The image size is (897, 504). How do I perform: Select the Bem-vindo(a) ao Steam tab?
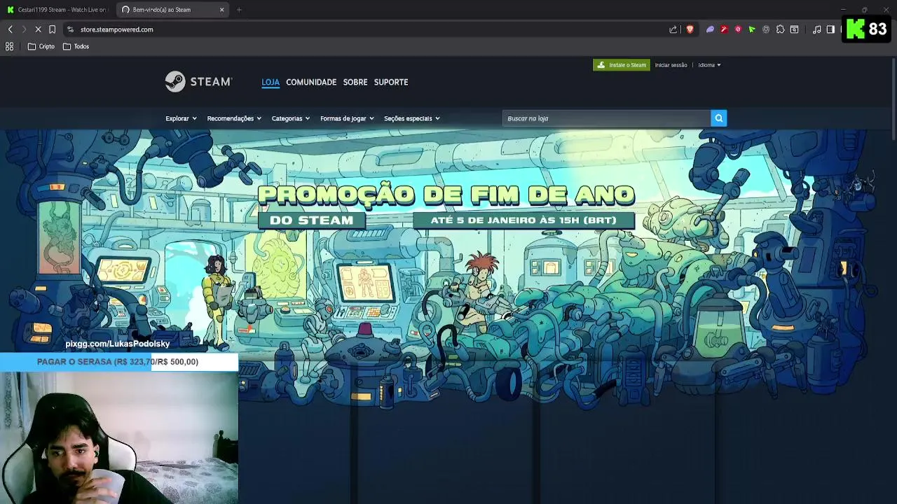coord(172,10)
